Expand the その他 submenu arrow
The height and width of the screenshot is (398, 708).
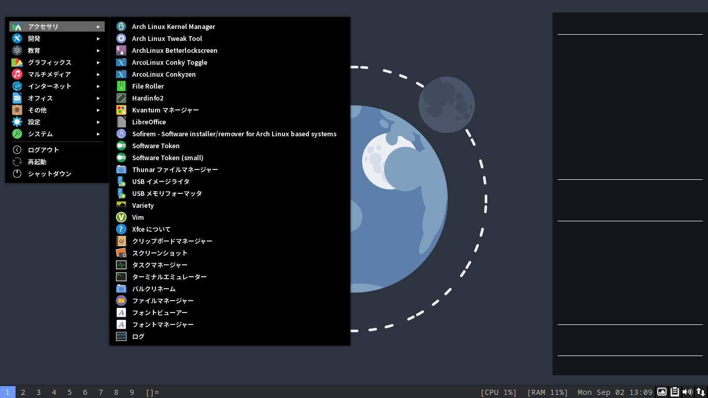coord(98,110)
